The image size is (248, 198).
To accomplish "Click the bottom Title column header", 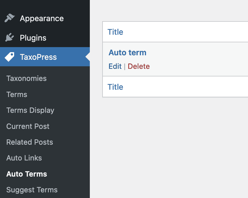I will point(115,87).
